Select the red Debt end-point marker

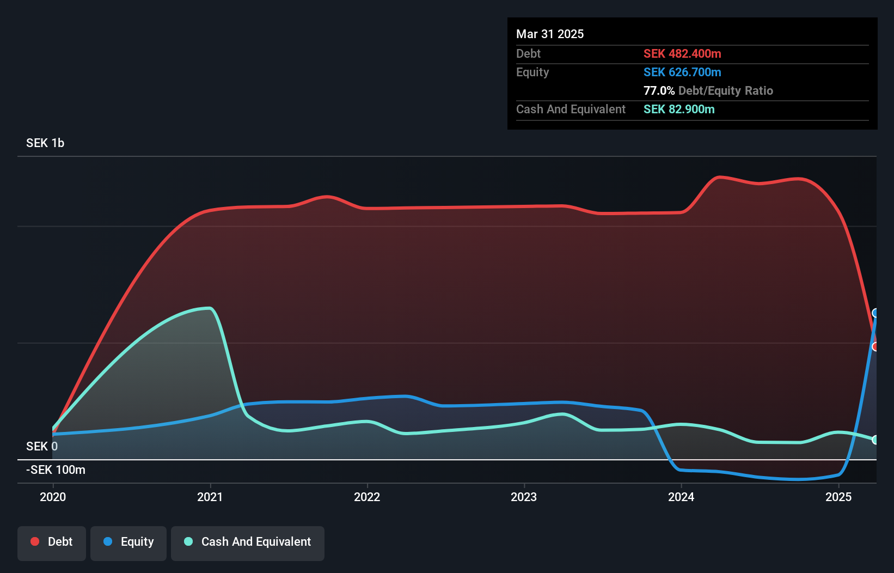(875, 346)
